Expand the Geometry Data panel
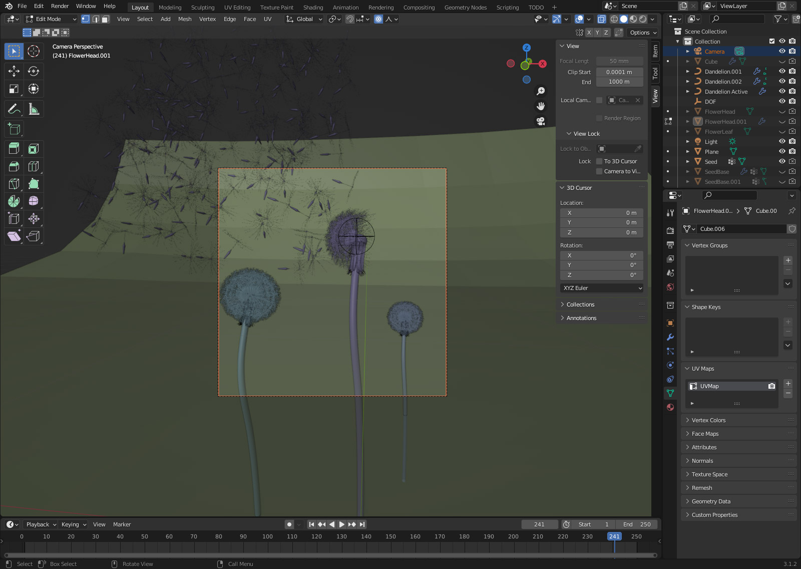 click(x=711, y=501)
